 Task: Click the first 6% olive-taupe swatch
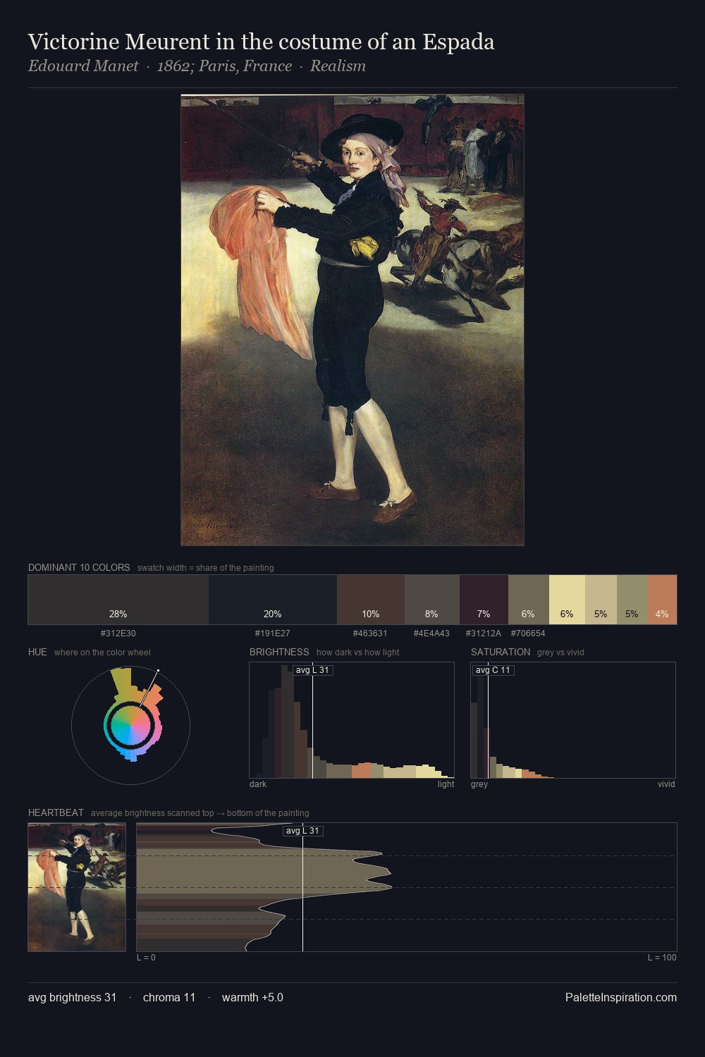[x=529, y=600]
